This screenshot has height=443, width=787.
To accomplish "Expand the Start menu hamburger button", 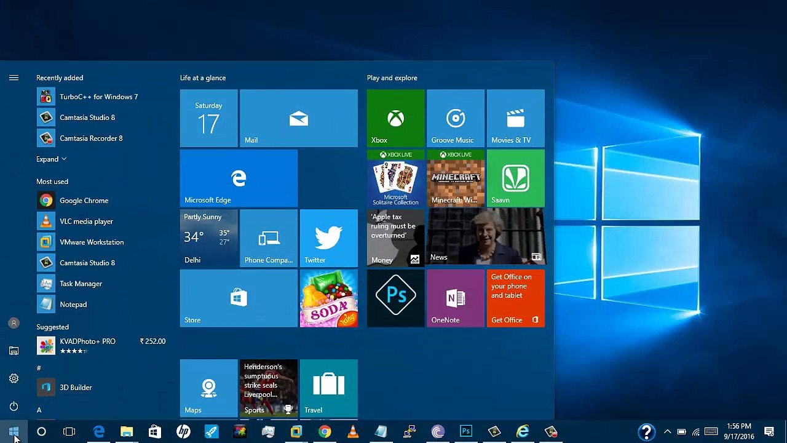I will click(x=14, y=78).
